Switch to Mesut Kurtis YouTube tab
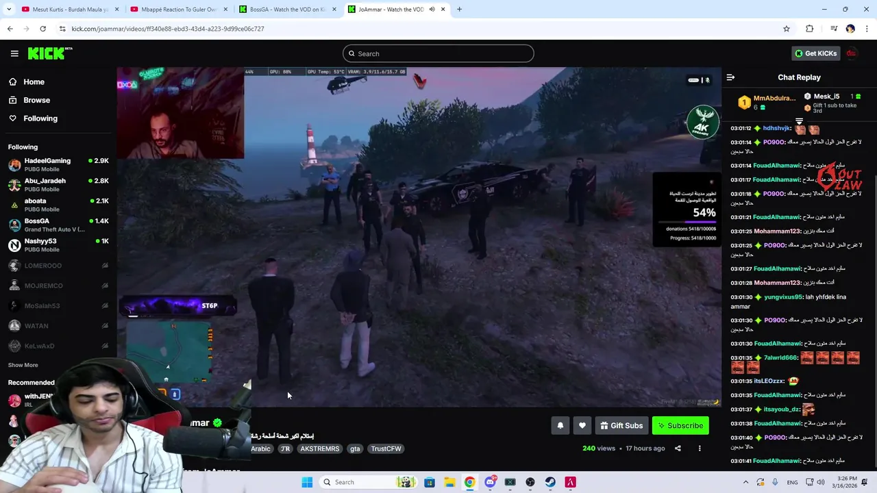Screen dimensions: 877x493 [70, 10]
